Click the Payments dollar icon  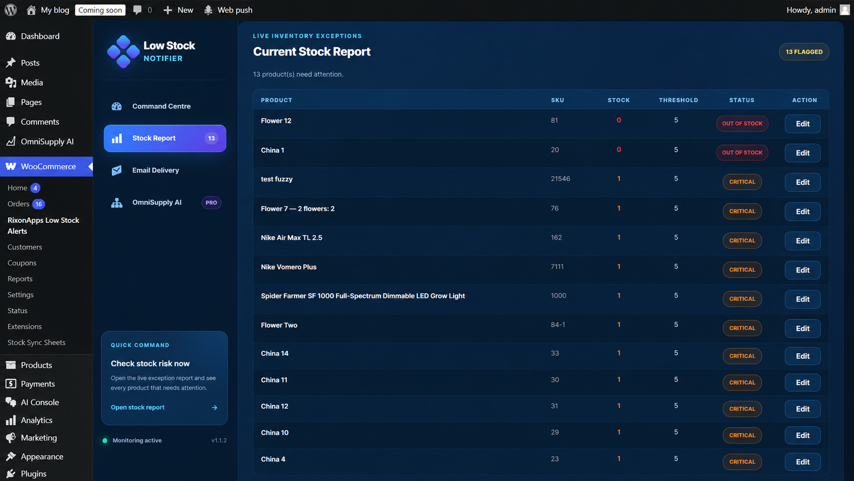(11, 384)
